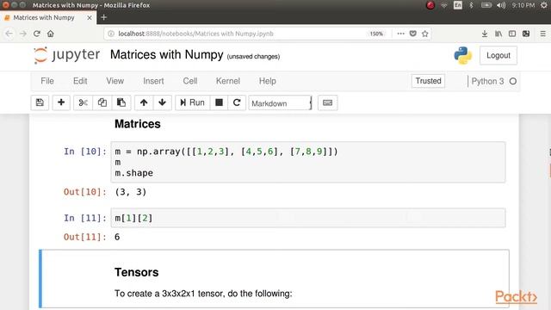Viewport: 551px width, 310px height.
Task: Open the Insert menu
Action: click(x=153, y=81)
